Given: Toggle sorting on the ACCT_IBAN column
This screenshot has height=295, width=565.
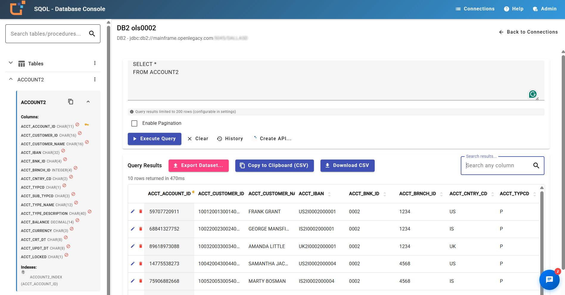Looking at the screenshot, I should pyautogui.click(x=329, y=194).
